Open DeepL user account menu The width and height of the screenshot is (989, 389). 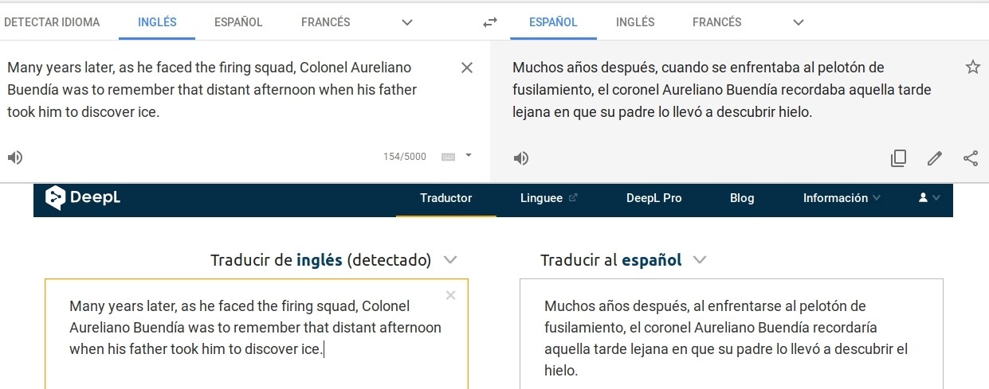pos(929,198)
